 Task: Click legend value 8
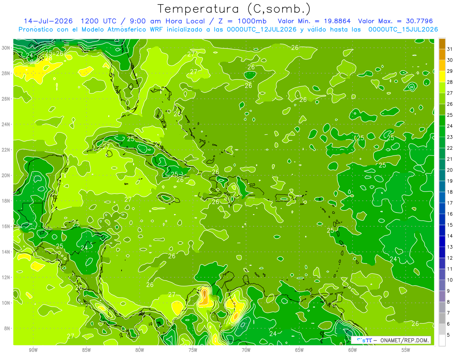[449, 302]
